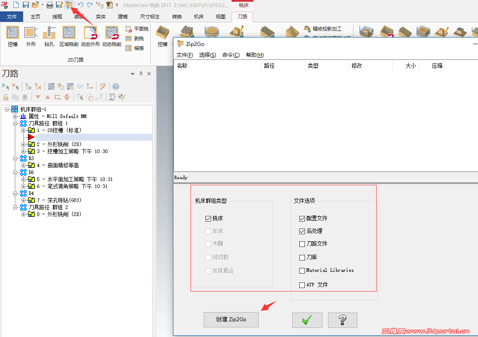Open the 文件 ribbon tab
This screenshot has height=337, width=478.
[x=12, y=17]
